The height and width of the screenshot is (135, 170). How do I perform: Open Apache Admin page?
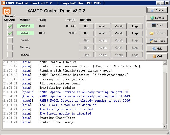click(x=103, y=26)
